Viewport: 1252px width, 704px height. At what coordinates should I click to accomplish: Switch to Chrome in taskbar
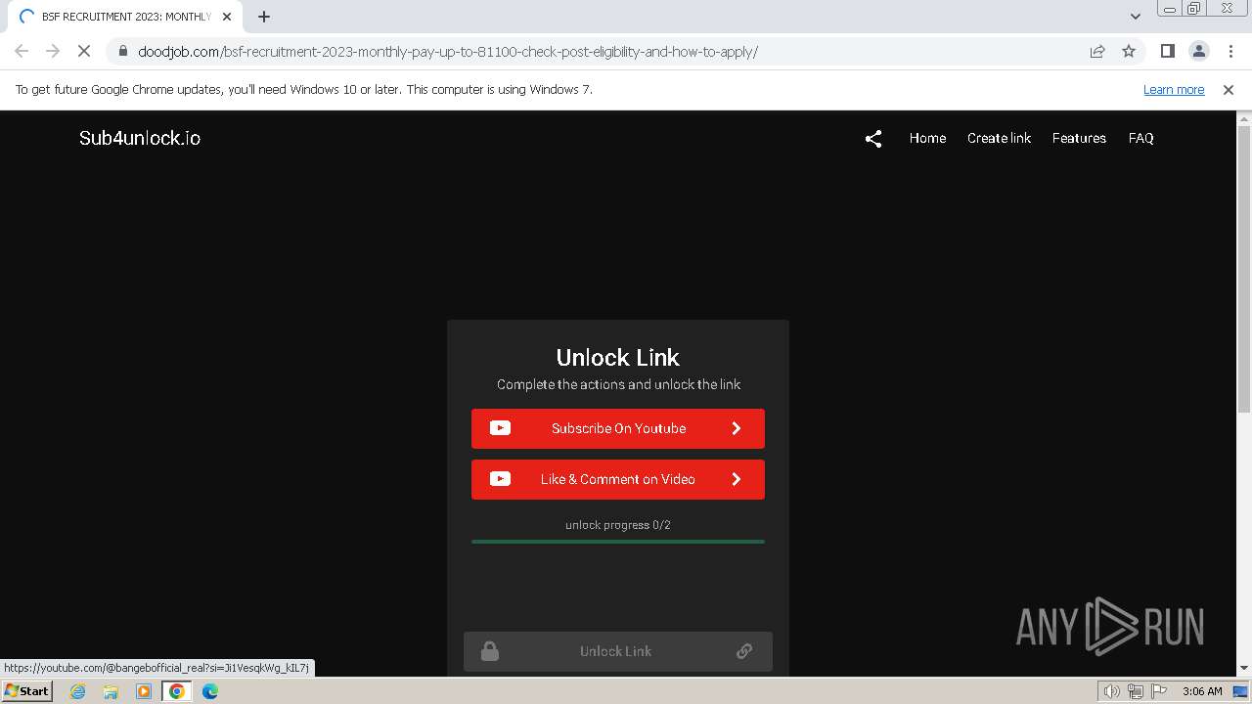tap(177, 691)
